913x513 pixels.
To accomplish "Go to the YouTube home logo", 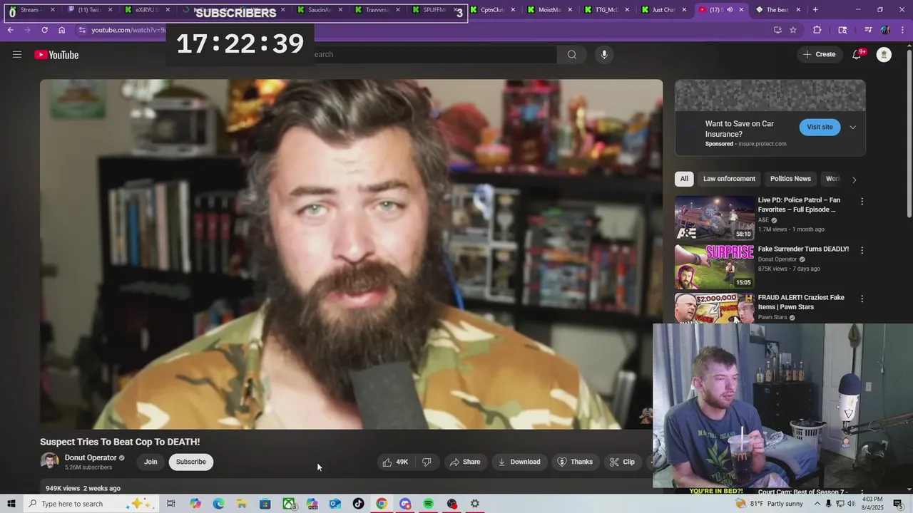I will click(56, 55).
